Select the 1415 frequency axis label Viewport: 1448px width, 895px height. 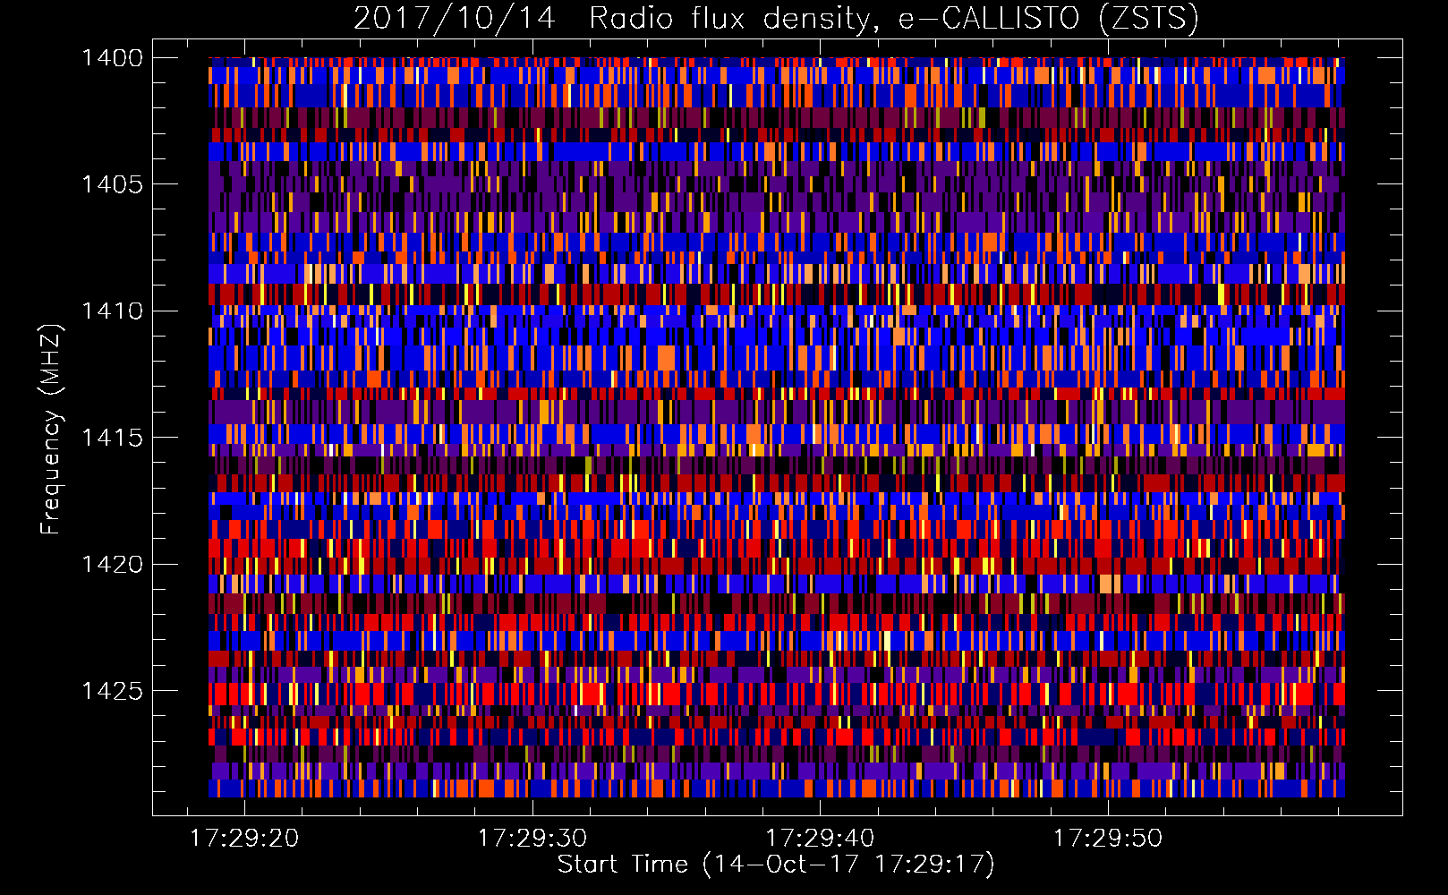(112, 438)
